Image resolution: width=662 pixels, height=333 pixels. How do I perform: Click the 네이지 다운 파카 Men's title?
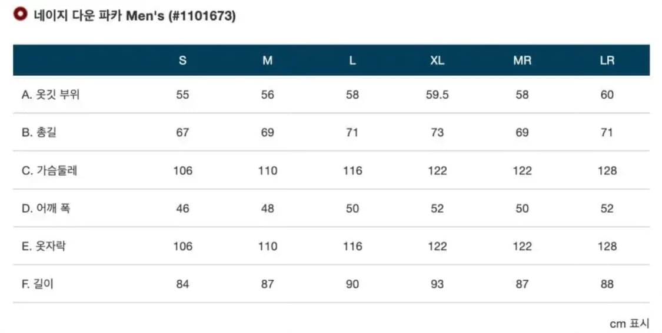134,16
